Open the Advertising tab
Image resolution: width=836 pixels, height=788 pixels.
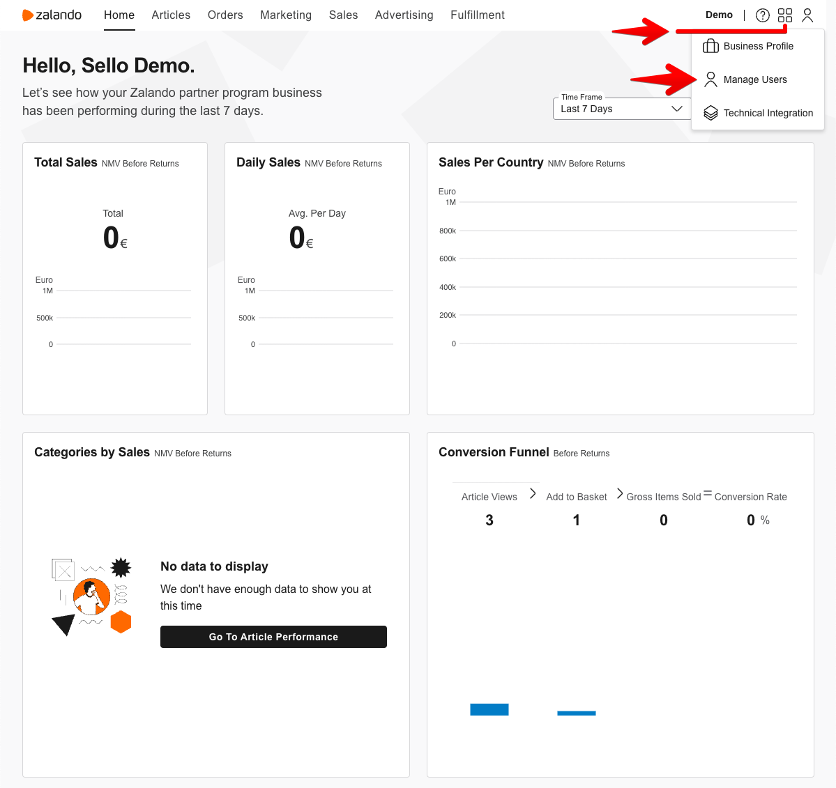click(x=404, y=15)
